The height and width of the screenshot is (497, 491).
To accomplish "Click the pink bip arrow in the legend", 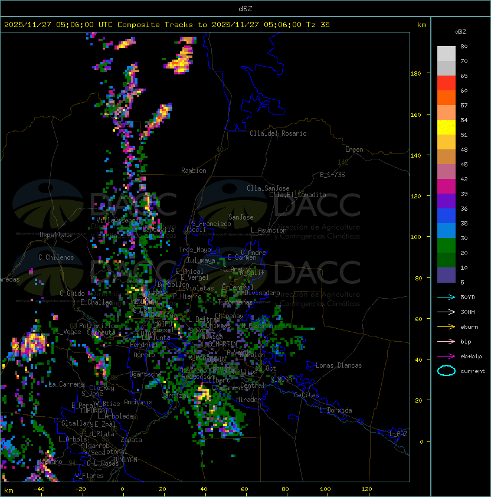I will 446,341.
